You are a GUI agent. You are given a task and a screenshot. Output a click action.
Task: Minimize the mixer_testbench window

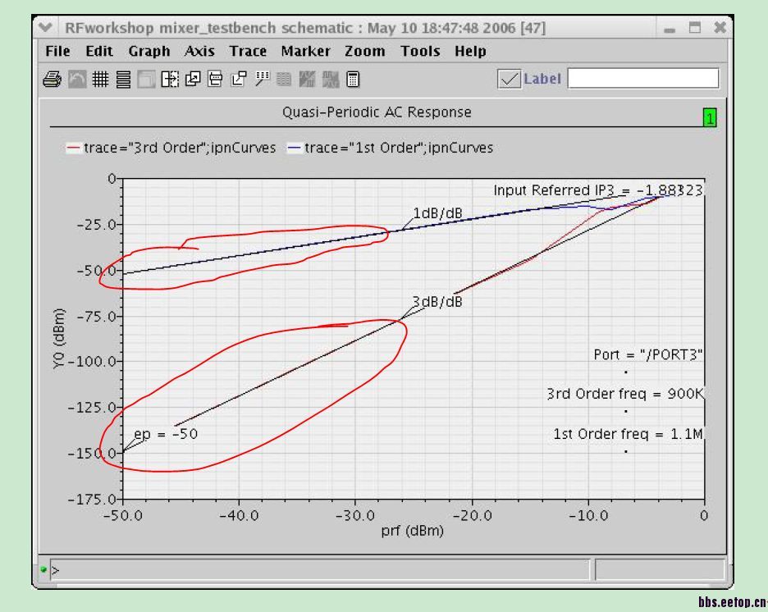pos(670,29)
